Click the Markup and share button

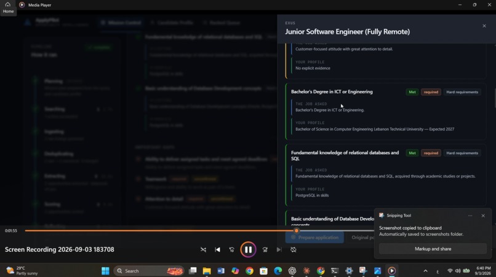433,249
